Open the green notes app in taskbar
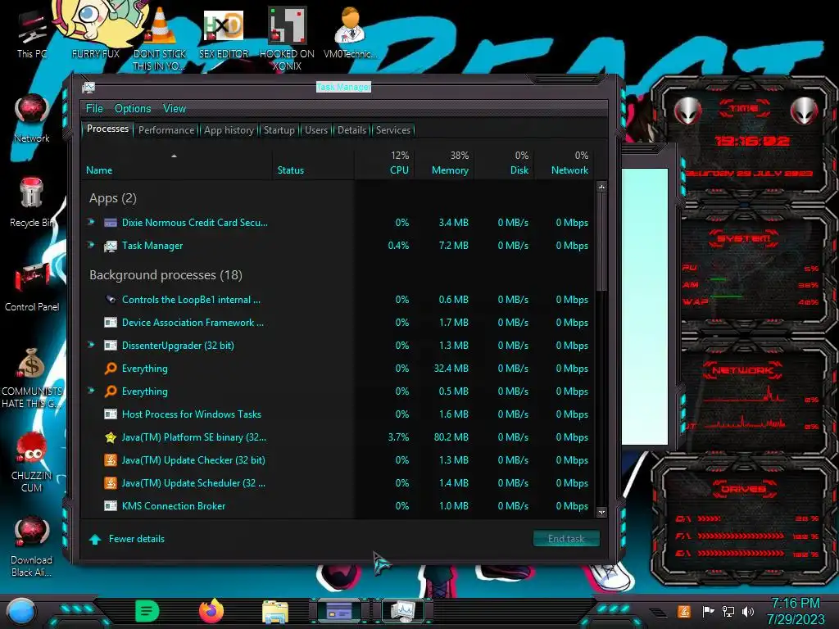The image size is (839, 629). point(147,611)
